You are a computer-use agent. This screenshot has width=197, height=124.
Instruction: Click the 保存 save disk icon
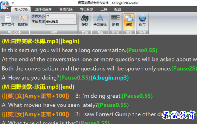pos(143,19)
